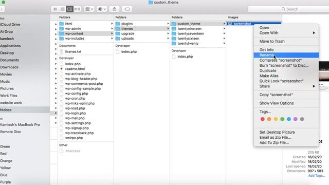Select wp-config.php file
The width and height of the screenshot is (329, 185).
(x=77, y=94)
